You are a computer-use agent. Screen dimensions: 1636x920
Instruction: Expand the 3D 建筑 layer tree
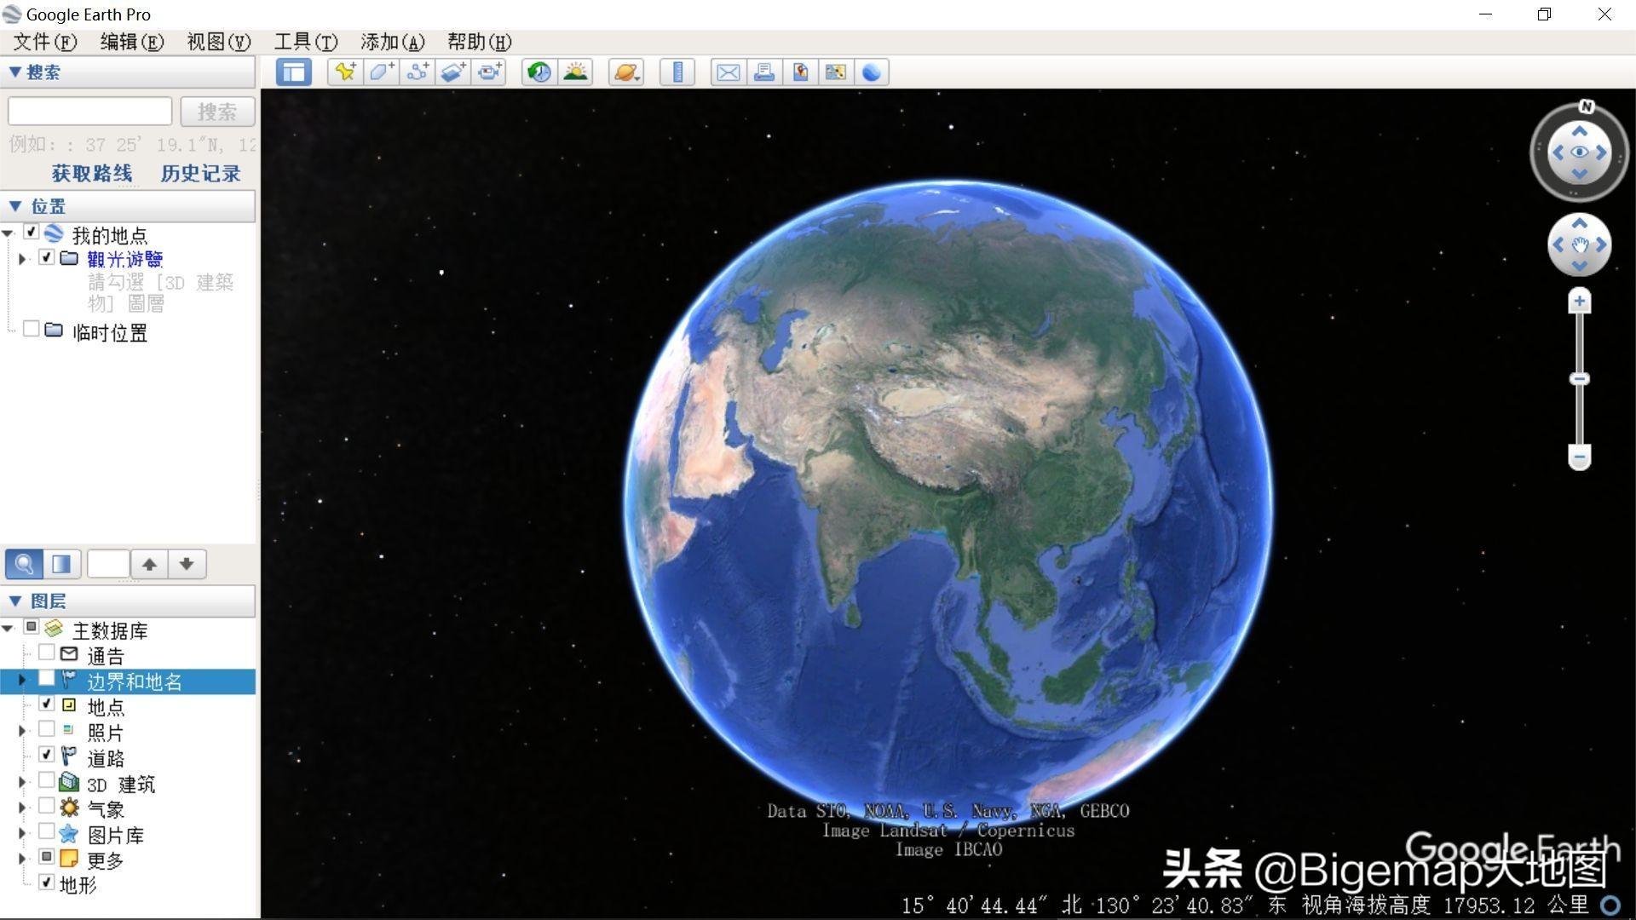tap(22, 782)
